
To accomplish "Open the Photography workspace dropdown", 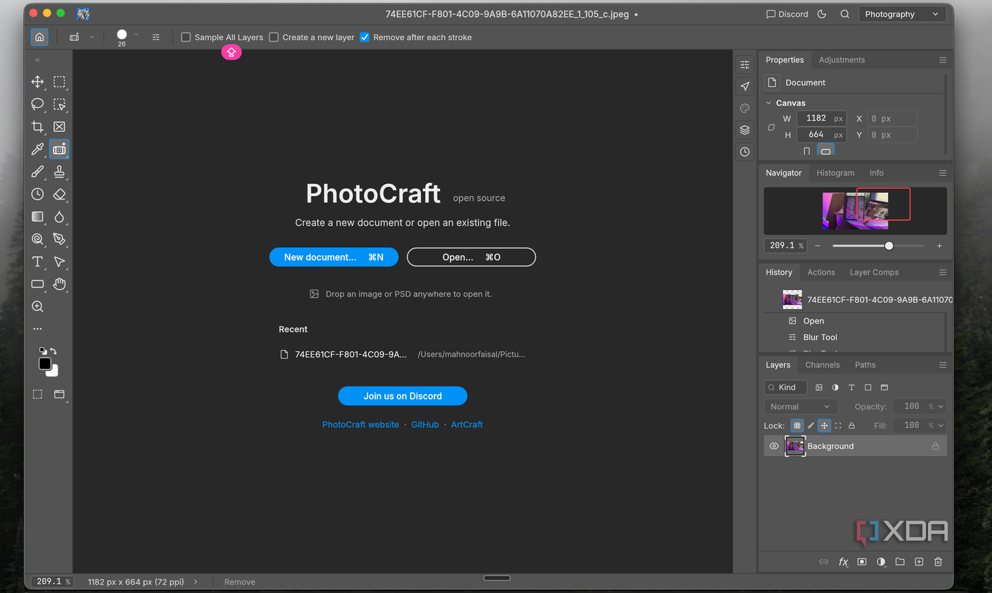I will 902,14.
